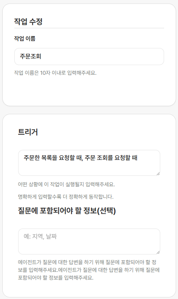This screenshot has width=178, height=299.
Task: Click the 작업 이름 input containing 주문조회
Action: [89, 57]
